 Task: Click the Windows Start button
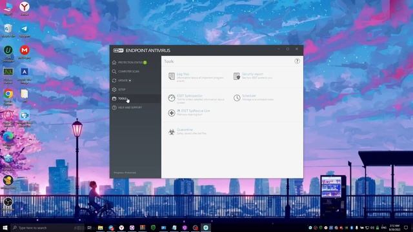coord(5,227)
